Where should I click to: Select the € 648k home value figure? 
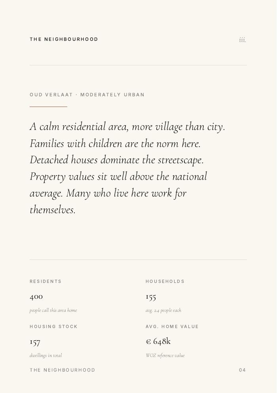pyautogui.click(x=158, y=341)
